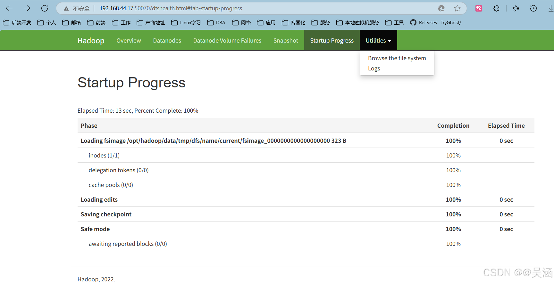
Task: Click the Completion column header
Action: (x=453, y=126)
